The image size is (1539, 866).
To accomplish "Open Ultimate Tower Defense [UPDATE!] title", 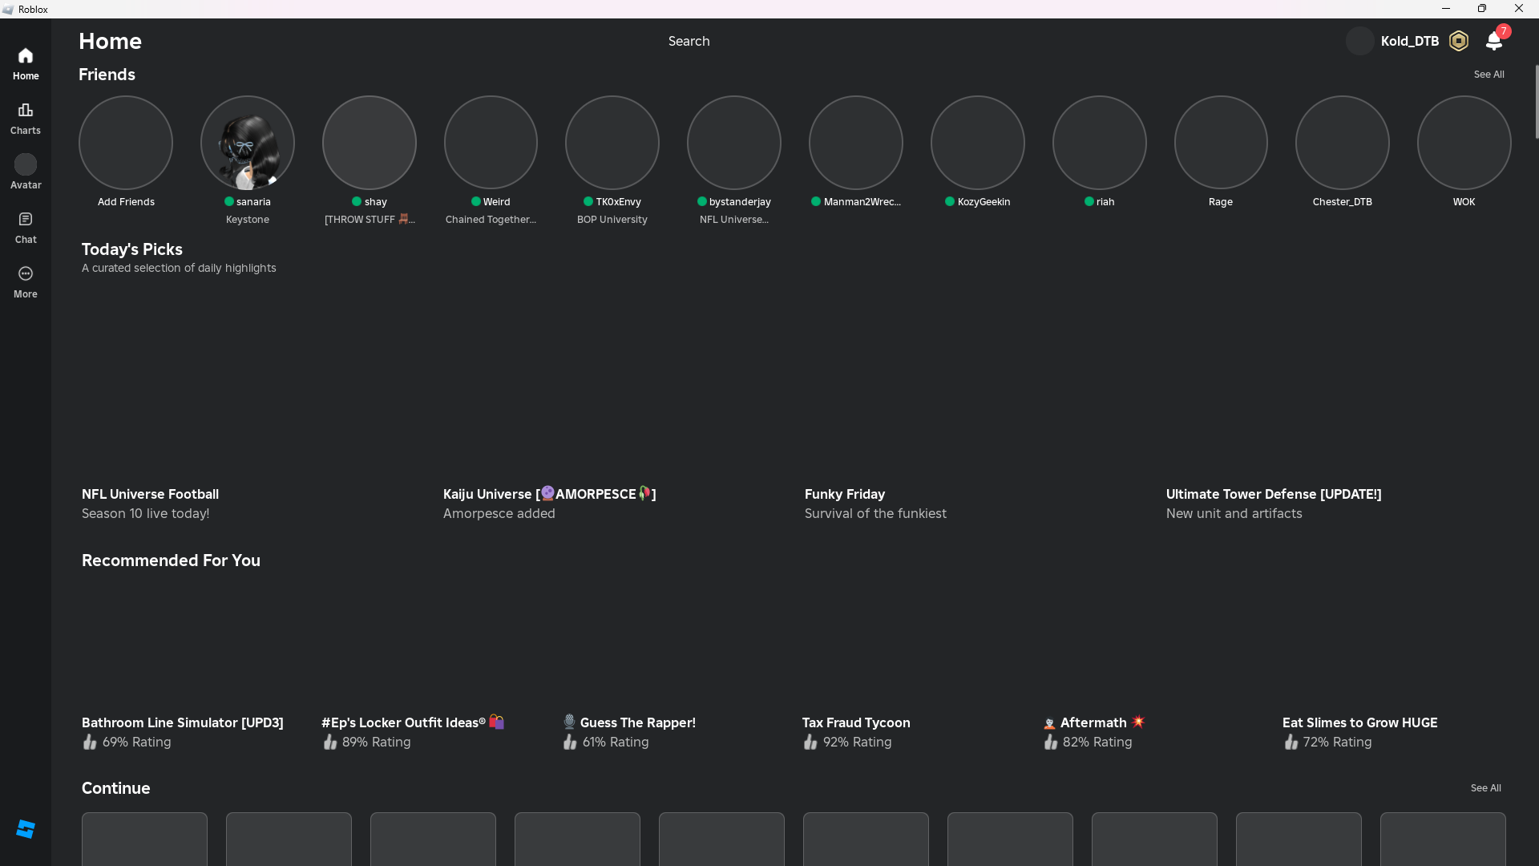I will [x=1274, y=494].
